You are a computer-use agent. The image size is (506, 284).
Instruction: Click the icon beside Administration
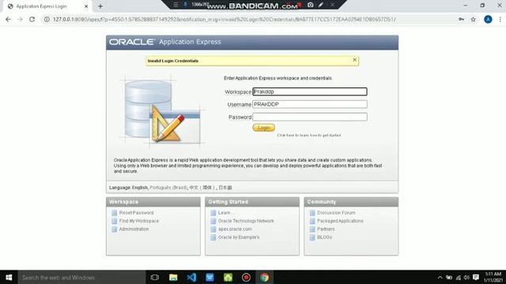click(x=114, y=230)
